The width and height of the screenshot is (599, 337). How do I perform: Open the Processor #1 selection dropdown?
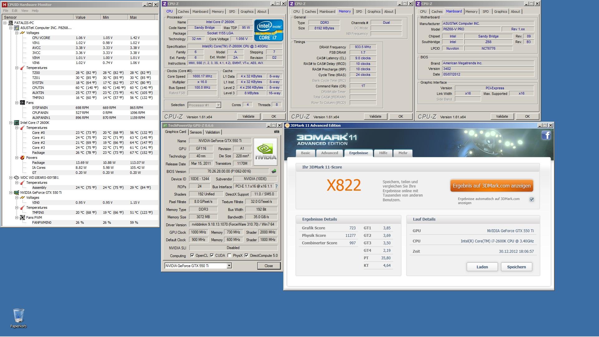point(218,105)
